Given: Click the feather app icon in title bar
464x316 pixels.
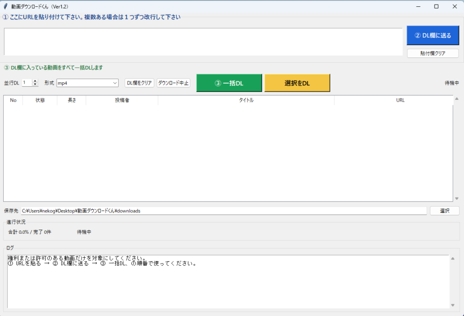Looking at the screenshot, I should (x=5, y=6).
